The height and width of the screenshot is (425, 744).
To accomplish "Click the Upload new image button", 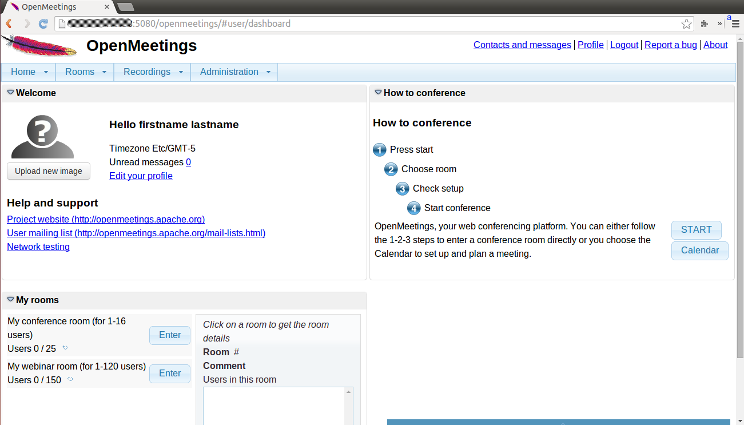I will pyautogui.click(x=49, y=171).
